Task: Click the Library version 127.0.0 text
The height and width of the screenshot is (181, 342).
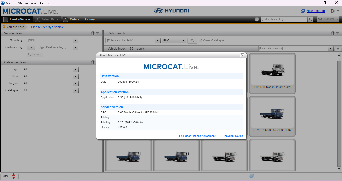Action: click(x=122, y=127)
